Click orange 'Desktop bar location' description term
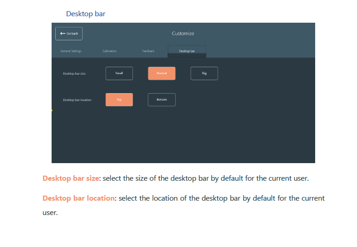 [79, 198]
